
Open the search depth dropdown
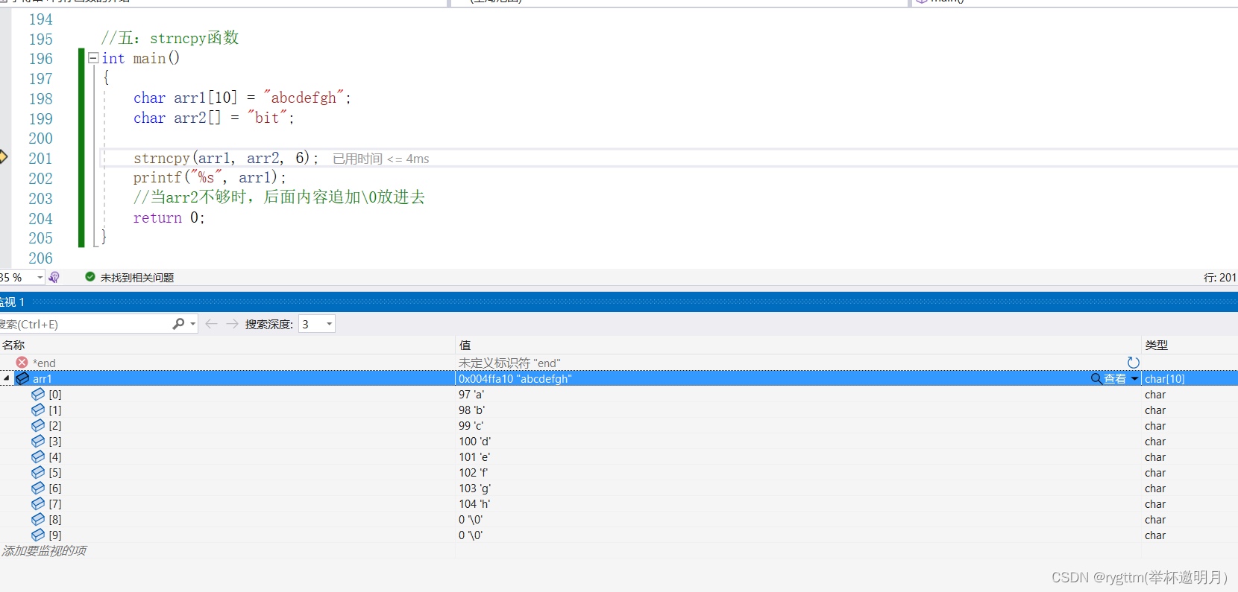point(329,324)
